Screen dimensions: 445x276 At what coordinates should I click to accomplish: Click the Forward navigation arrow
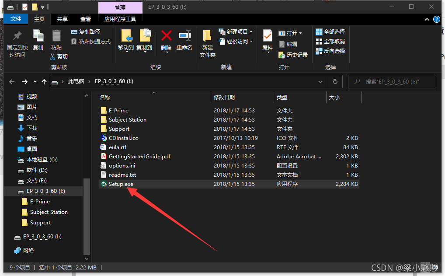pos(25,82)
